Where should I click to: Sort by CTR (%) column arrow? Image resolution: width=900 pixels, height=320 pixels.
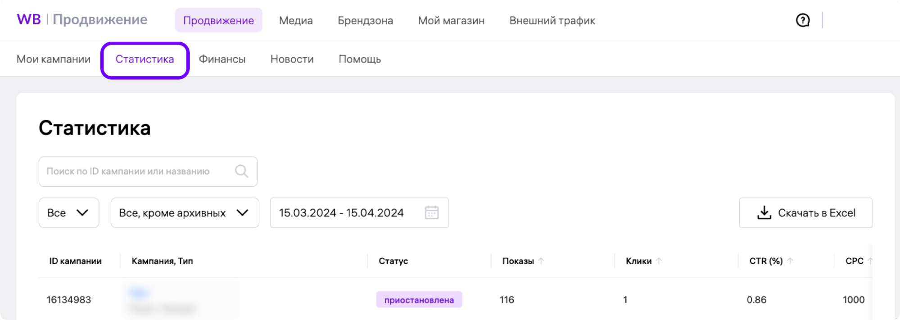point(790,261)
